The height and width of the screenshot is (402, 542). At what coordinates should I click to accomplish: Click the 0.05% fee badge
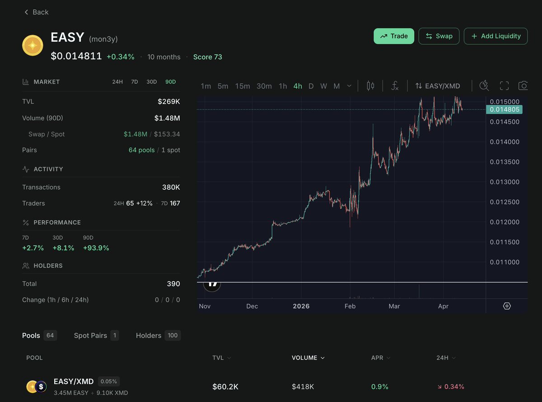coord(109,382)
